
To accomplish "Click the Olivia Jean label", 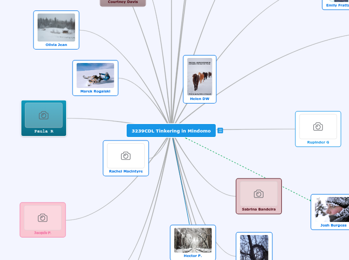I will pyautogui.click(x=56, y=44).
